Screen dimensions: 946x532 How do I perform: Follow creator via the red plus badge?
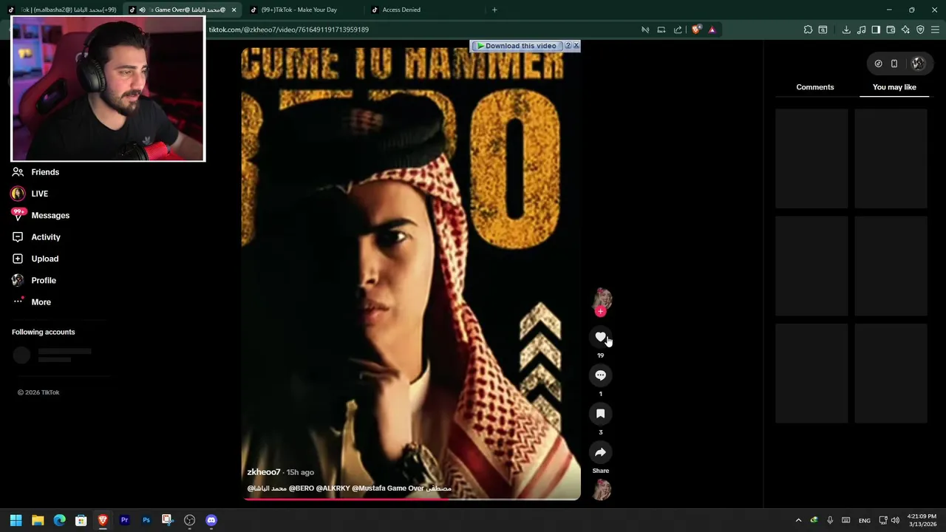coord(600,311)
